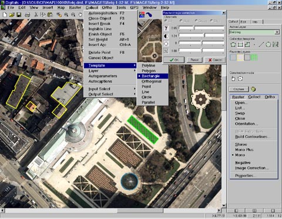Click the target construction mode icon
The image size is (282, 219).
(240, 78)
